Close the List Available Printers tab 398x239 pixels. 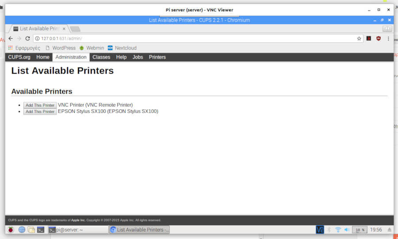point(64,29)
